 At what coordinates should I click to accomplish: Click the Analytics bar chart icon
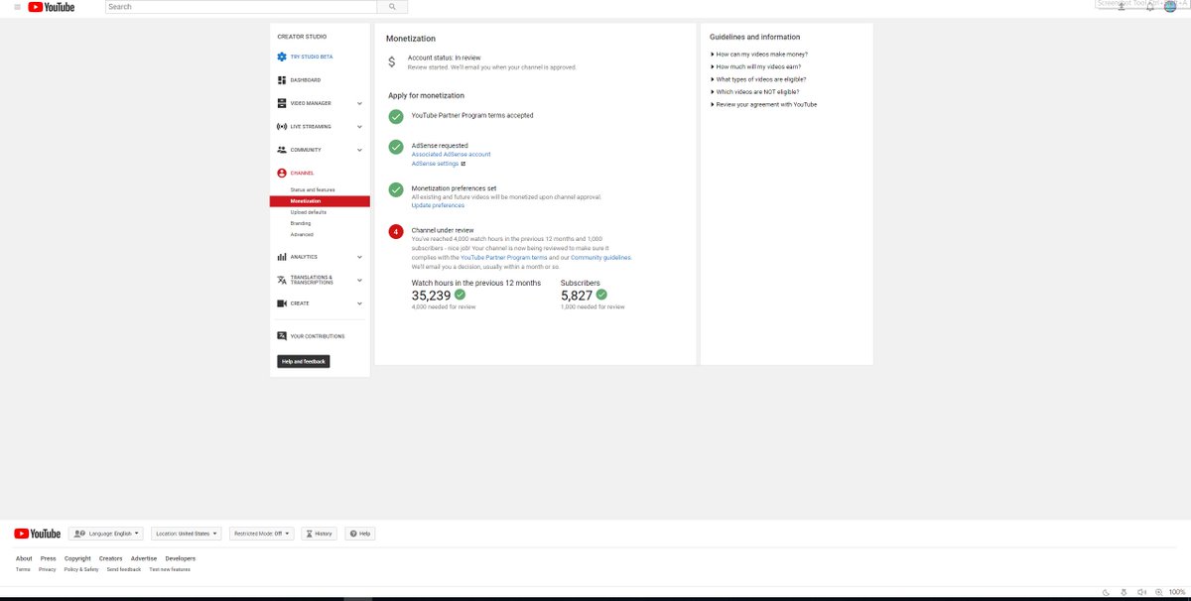tap(282, 257)
